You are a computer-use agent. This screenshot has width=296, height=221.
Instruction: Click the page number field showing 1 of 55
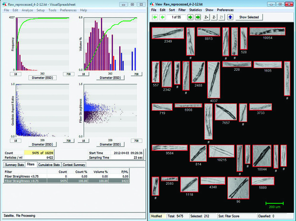177,17
